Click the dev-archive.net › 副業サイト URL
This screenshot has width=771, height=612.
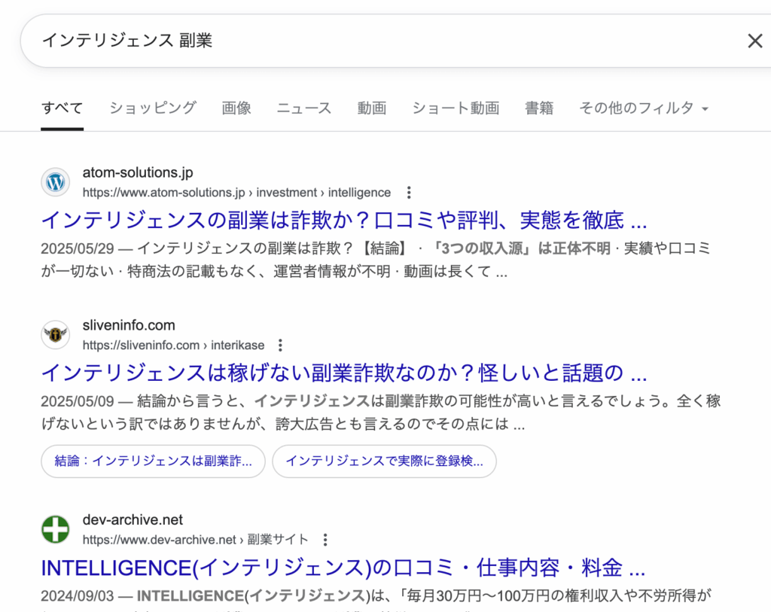point(195,540)
